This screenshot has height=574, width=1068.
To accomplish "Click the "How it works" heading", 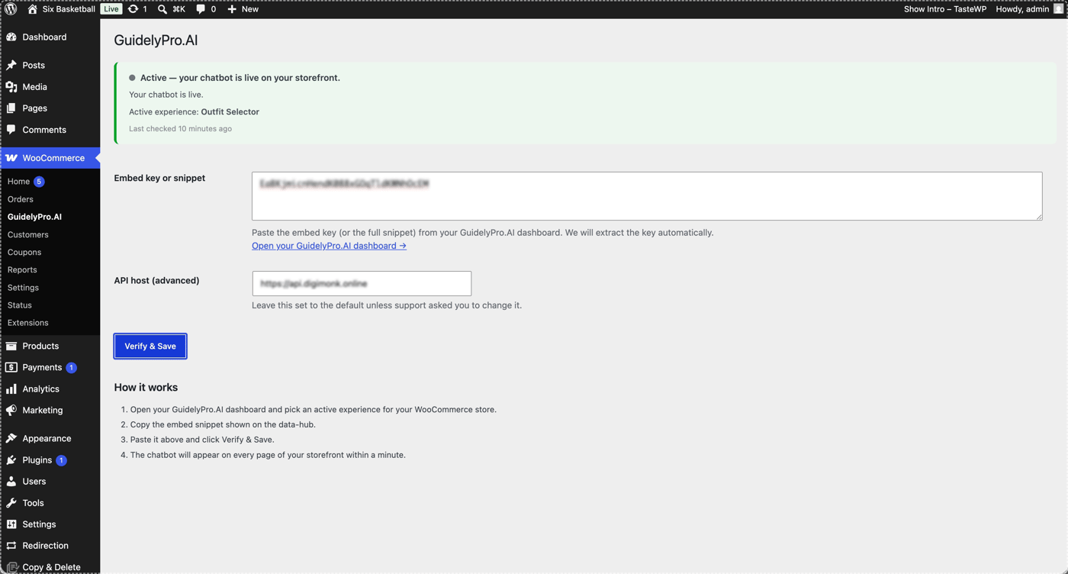I will pos(146,388).
